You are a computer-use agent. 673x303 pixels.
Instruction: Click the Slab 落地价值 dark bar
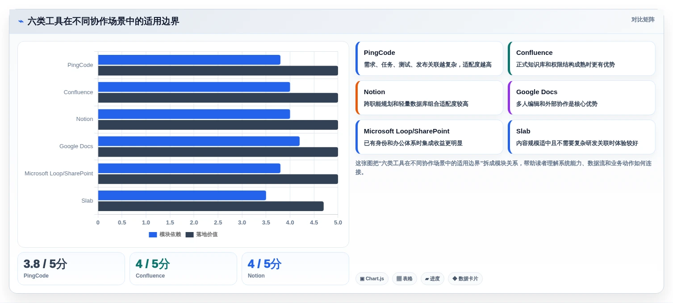[211, 206]
